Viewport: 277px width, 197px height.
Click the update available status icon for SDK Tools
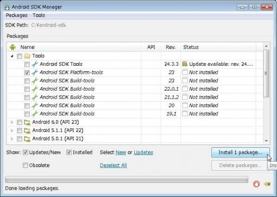(x=185, y=64)
